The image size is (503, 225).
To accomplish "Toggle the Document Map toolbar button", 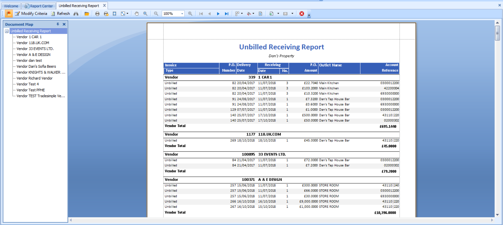I will (9, 14).
